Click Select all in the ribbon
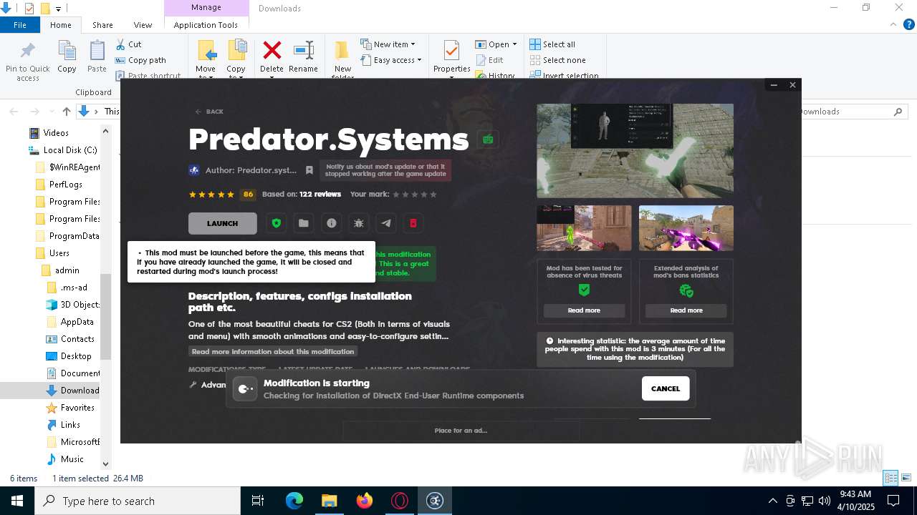Viewport: 917px width, 515px height. 552,44
